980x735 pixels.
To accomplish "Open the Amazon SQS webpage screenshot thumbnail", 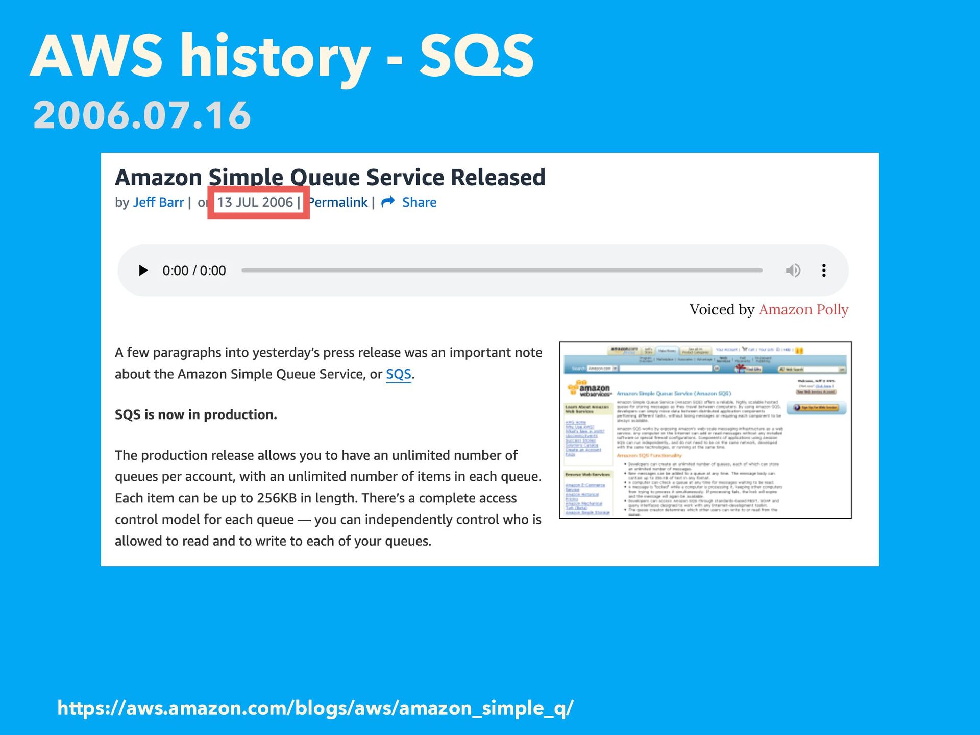I will pos(705,430).
